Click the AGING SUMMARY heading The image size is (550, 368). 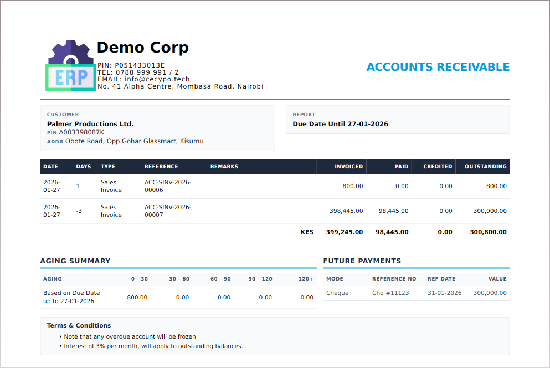75,261
